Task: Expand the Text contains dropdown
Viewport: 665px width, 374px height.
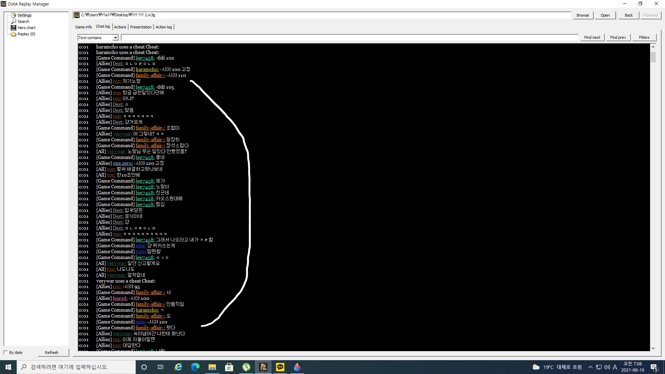Action: (x=116, y=37)
